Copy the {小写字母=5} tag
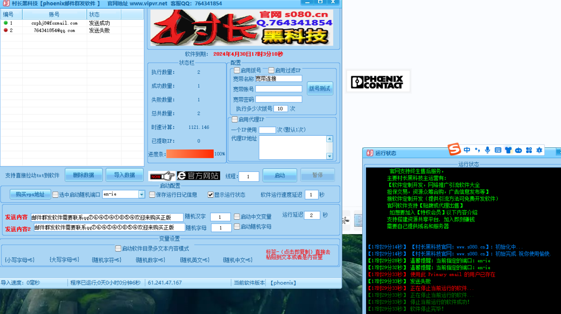Image resolution: width=561 pixels, height=314 pixels. (20, 260)
